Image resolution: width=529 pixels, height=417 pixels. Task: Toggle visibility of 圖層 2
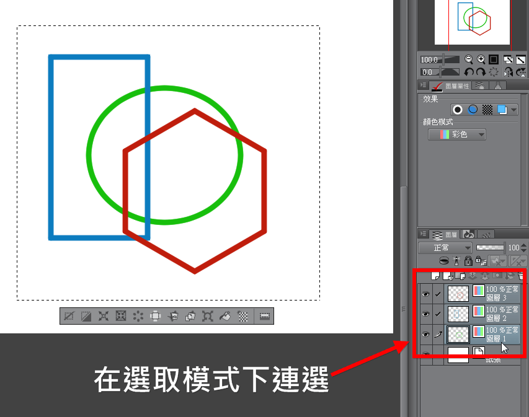[425, 314]
